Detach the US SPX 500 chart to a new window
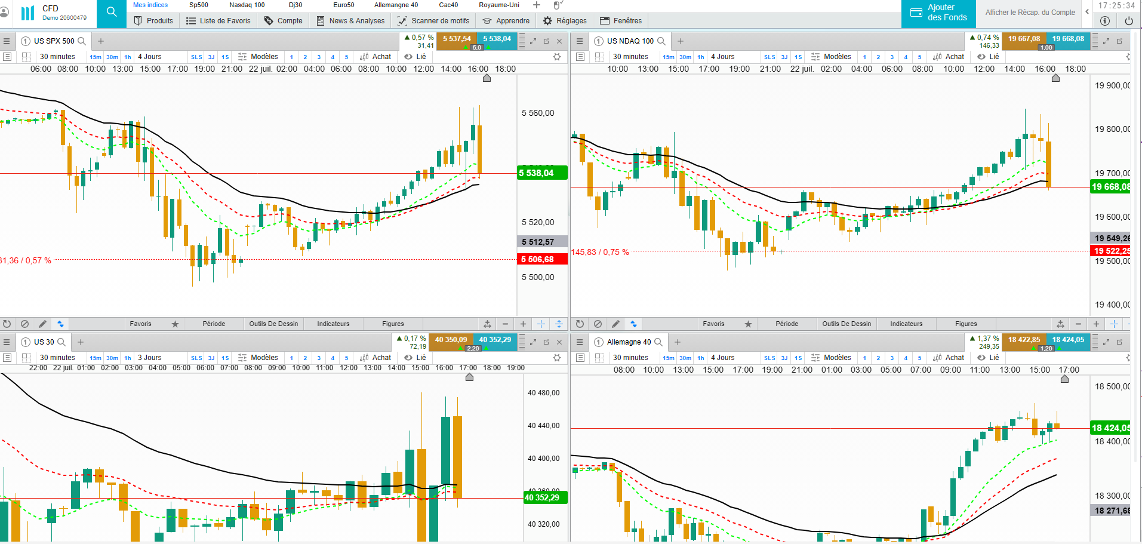 tap(546, 41)
